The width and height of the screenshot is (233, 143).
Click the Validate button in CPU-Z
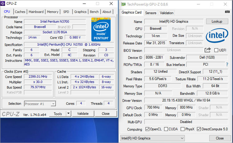click(83, 114)
